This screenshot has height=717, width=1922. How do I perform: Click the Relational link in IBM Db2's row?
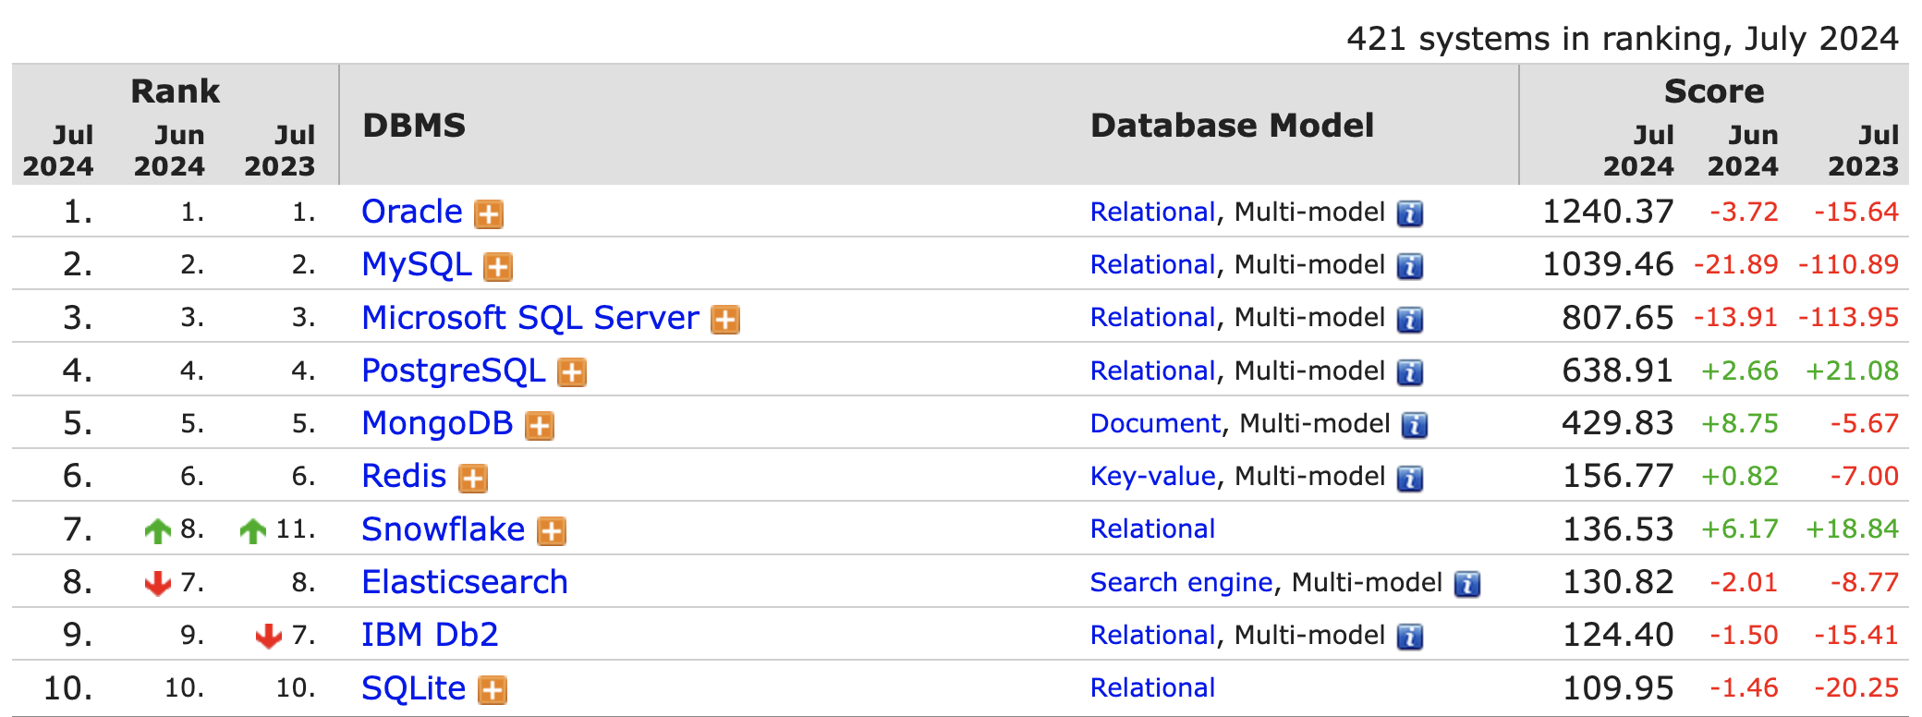point(1152,636)
